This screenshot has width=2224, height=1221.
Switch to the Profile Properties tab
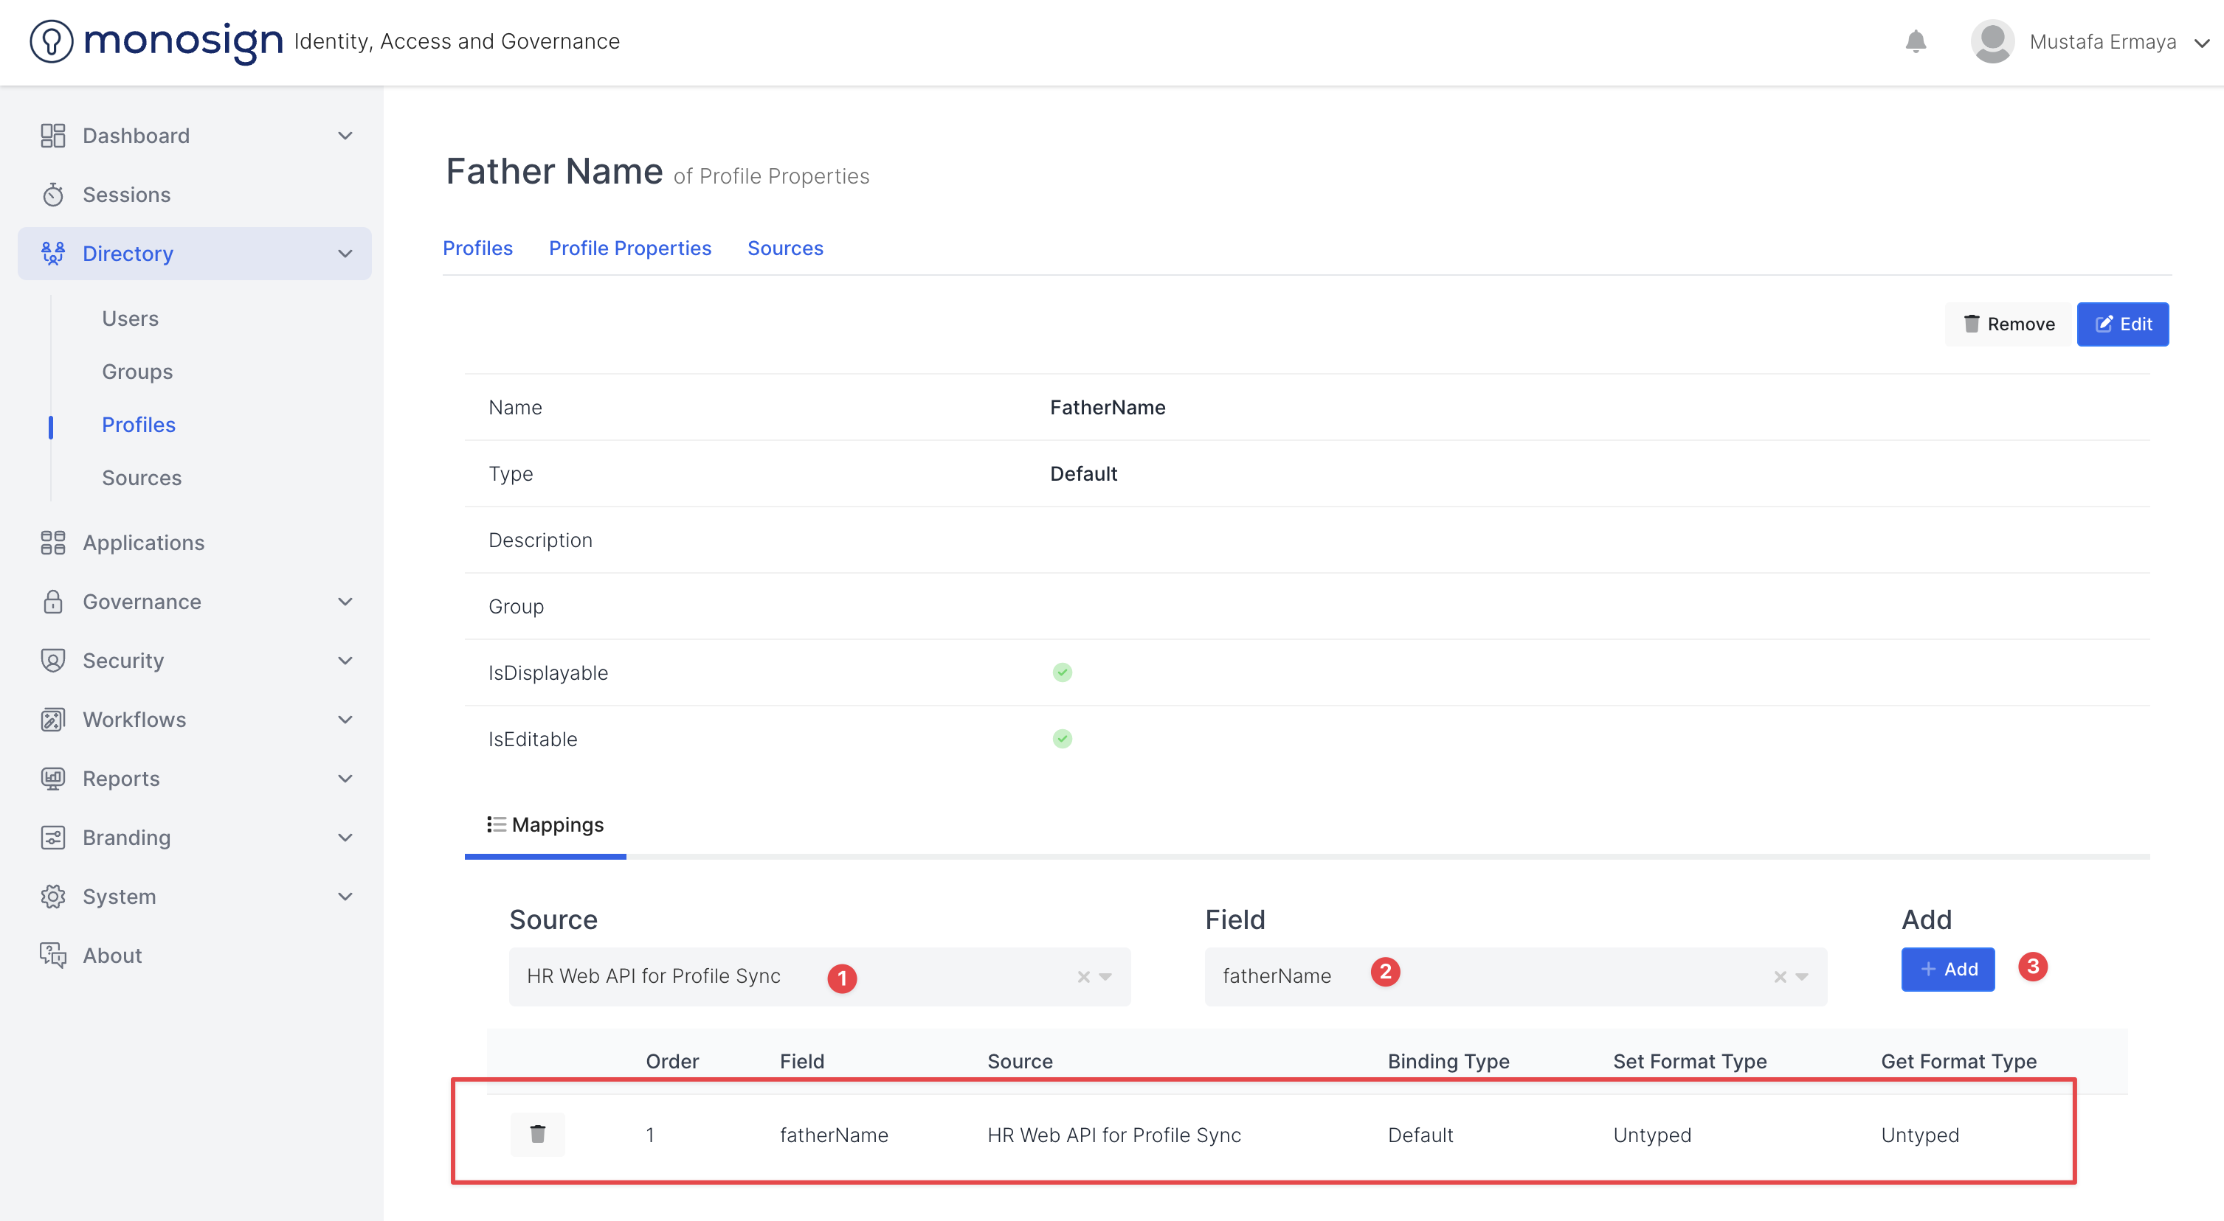[x=629, y=248]
